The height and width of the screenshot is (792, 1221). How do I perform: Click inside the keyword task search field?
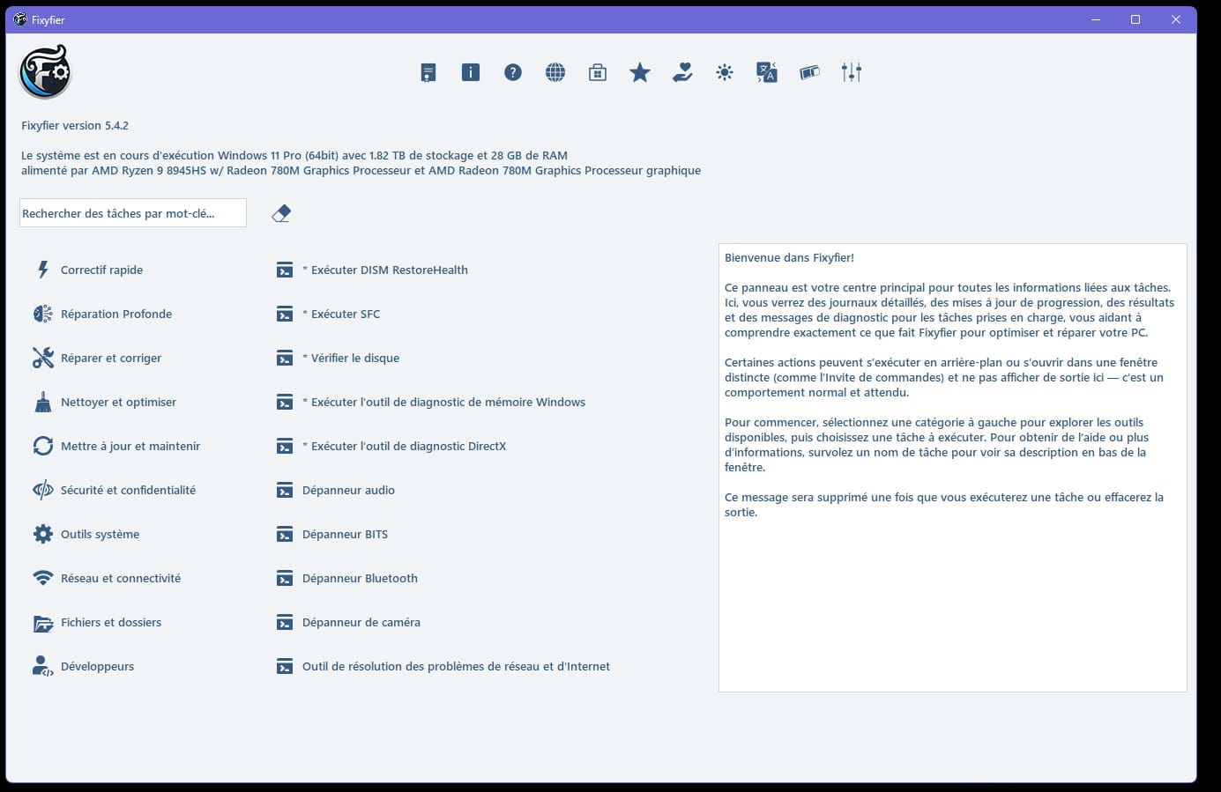pyautogui.click(x=133, y=213)
